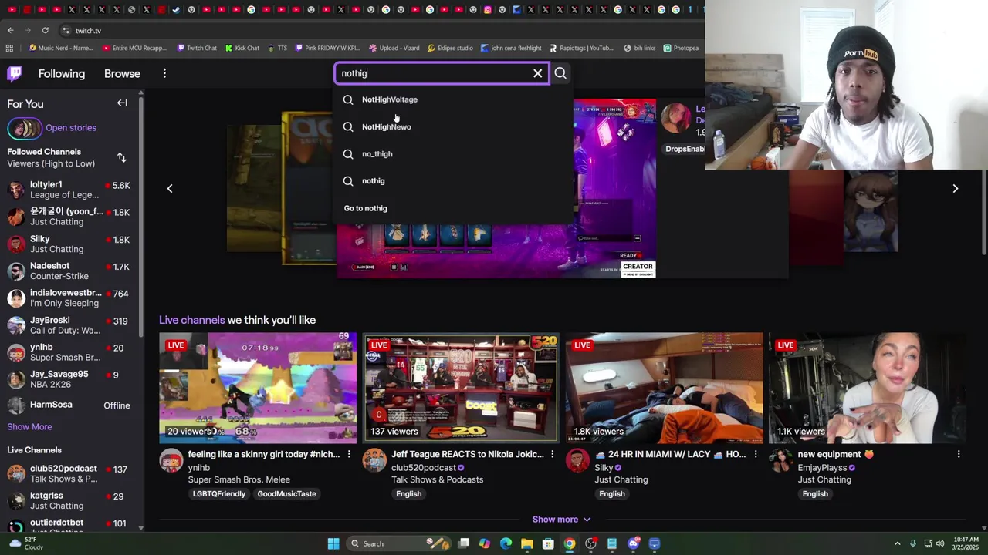Show hidden system tray icons
Viewport: 988px width, 555px height.
point(898,543)
